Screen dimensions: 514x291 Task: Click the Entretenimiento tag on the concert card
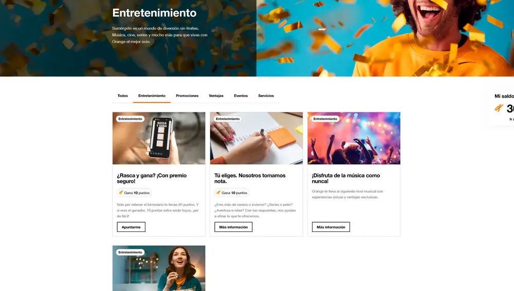coord(325,119)
